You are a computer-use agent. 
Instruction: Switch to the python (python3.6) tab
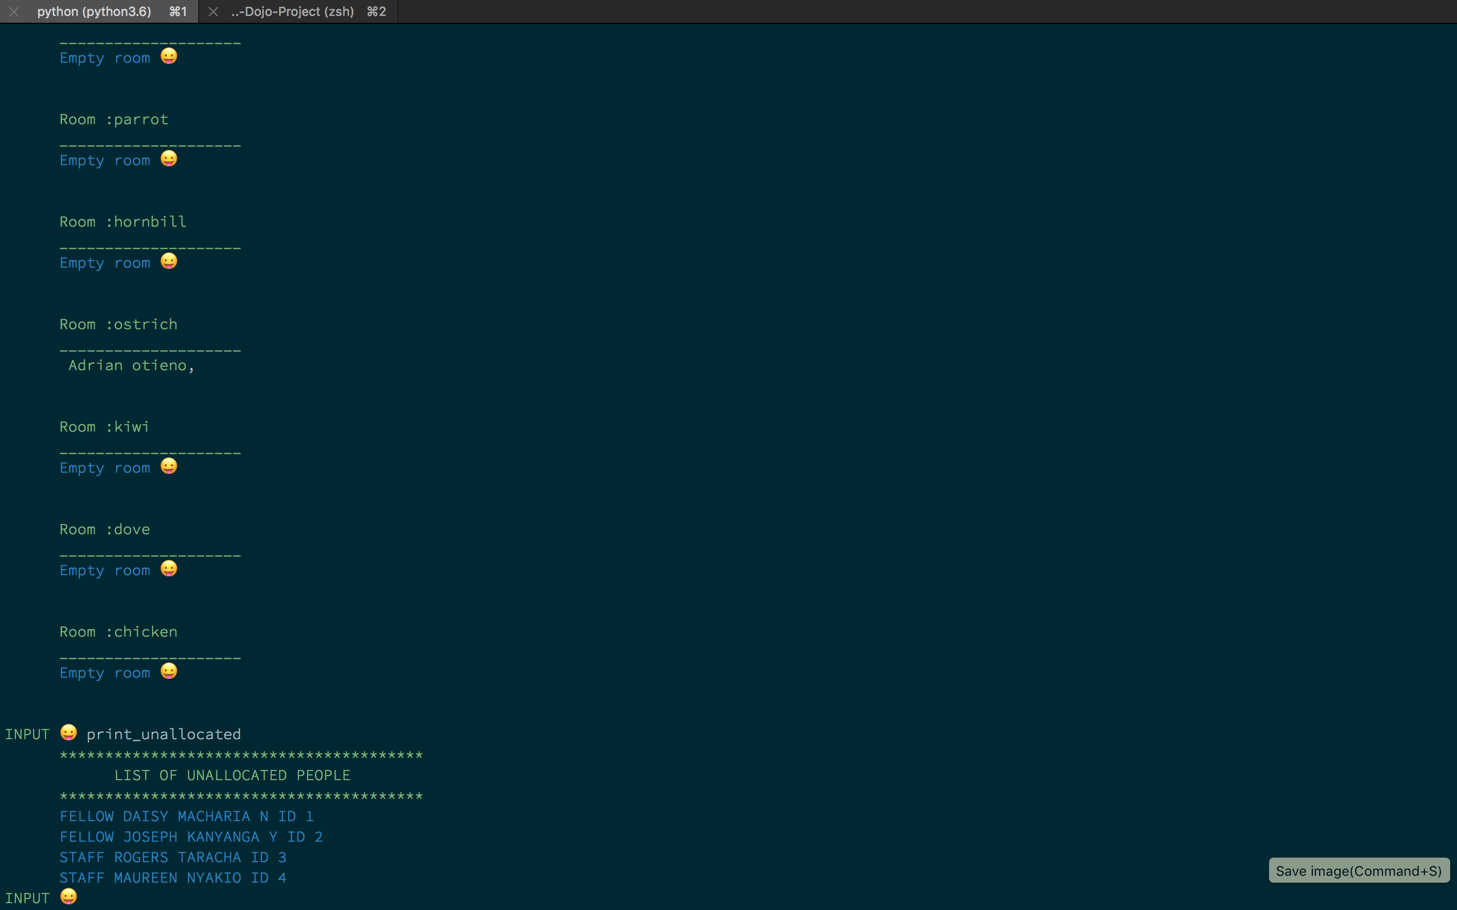95,11
